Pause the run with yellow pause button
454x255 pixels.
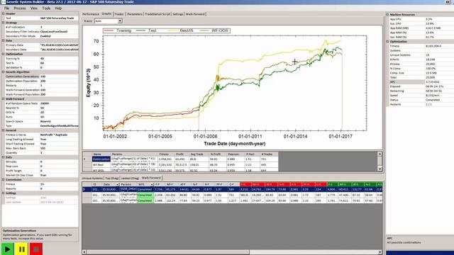pyautogui.click(x=22, y=249)
